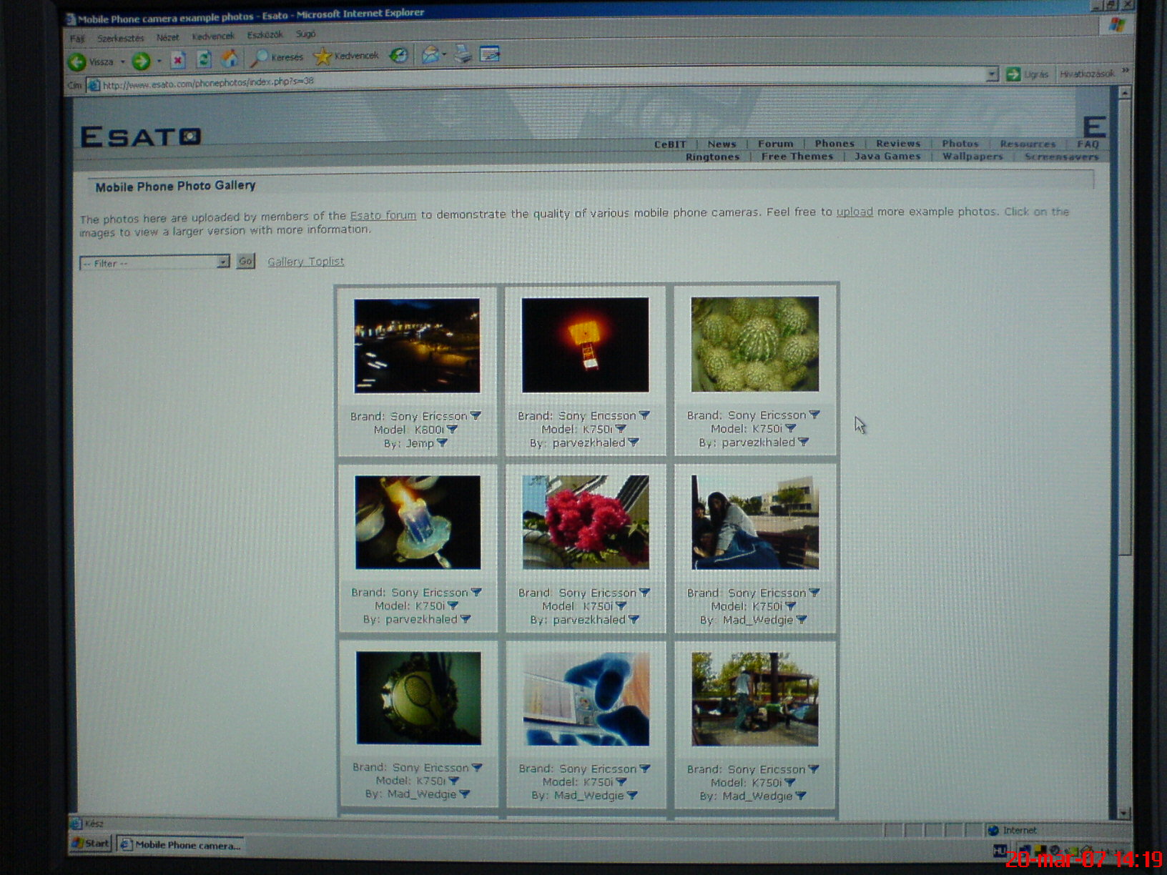Open the Fájl menu

[x=77, y=39]
